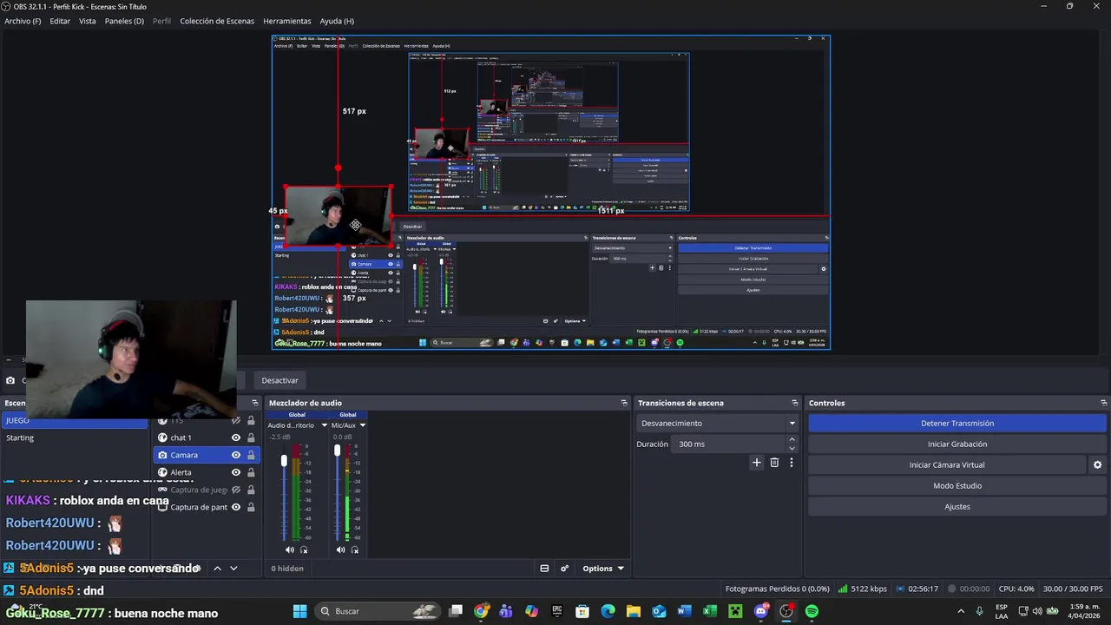Hide the Alerta source
Image resolution: width=1111 pixels, height=625 pixels.
[235, 472]
